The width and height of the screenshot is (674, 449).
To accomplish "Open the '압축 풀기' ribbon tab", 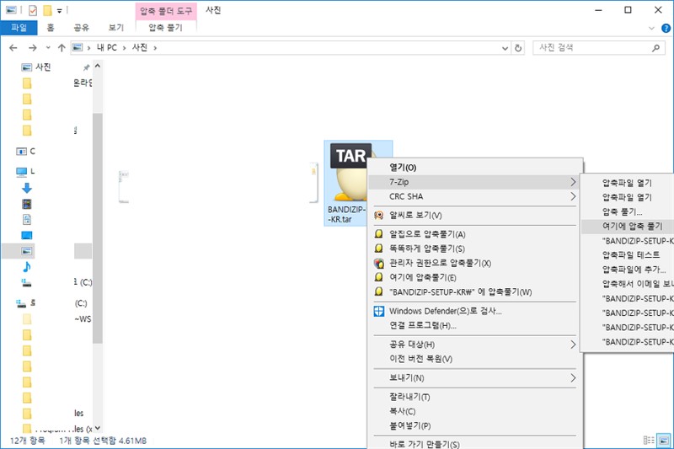I will point(165,27).
